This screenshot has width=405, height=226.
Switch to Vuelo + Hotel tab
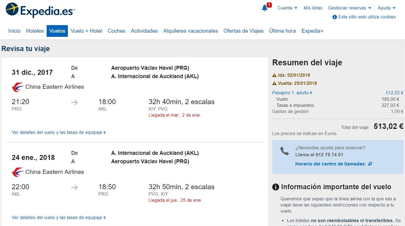click(x=86, y=31)
